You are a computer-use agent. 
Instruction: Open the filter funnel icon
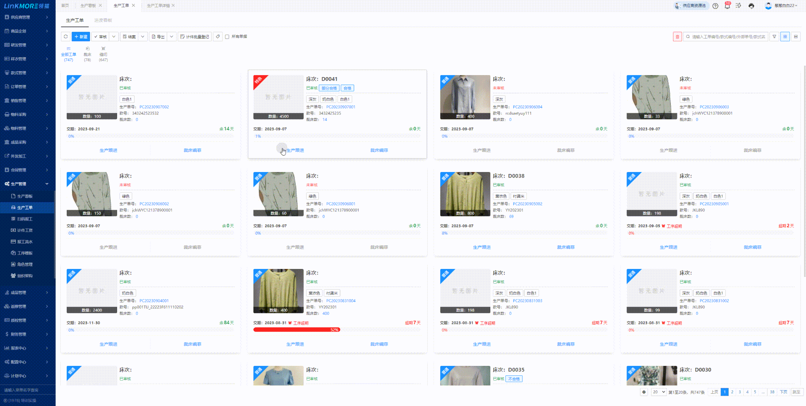pyautogui.click(x=774, y=37)
